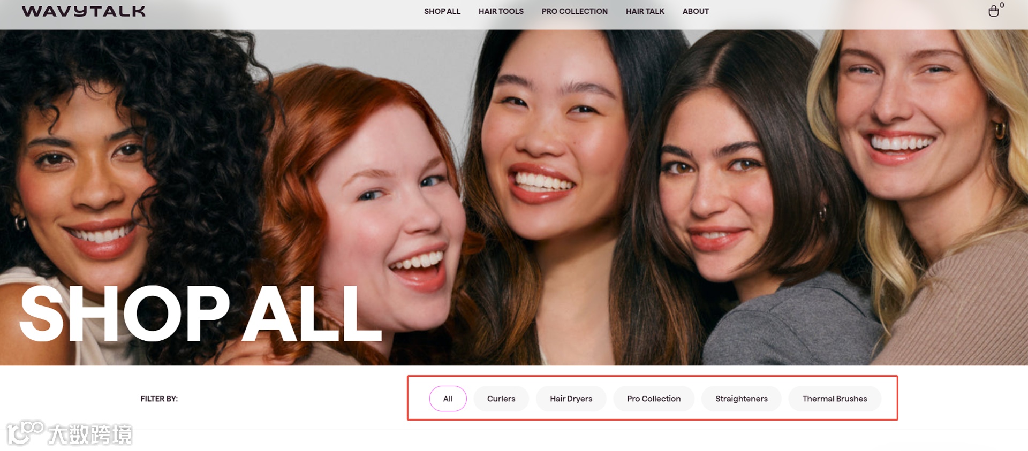Screen dimensions: 1028x451
Task: Select the All filter pill
Action: pyautogui.click(x=448, y=399)
